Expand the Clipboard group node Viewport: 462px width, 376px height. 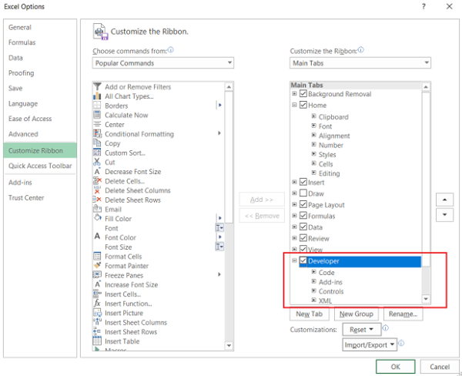[x=314, y=116]
